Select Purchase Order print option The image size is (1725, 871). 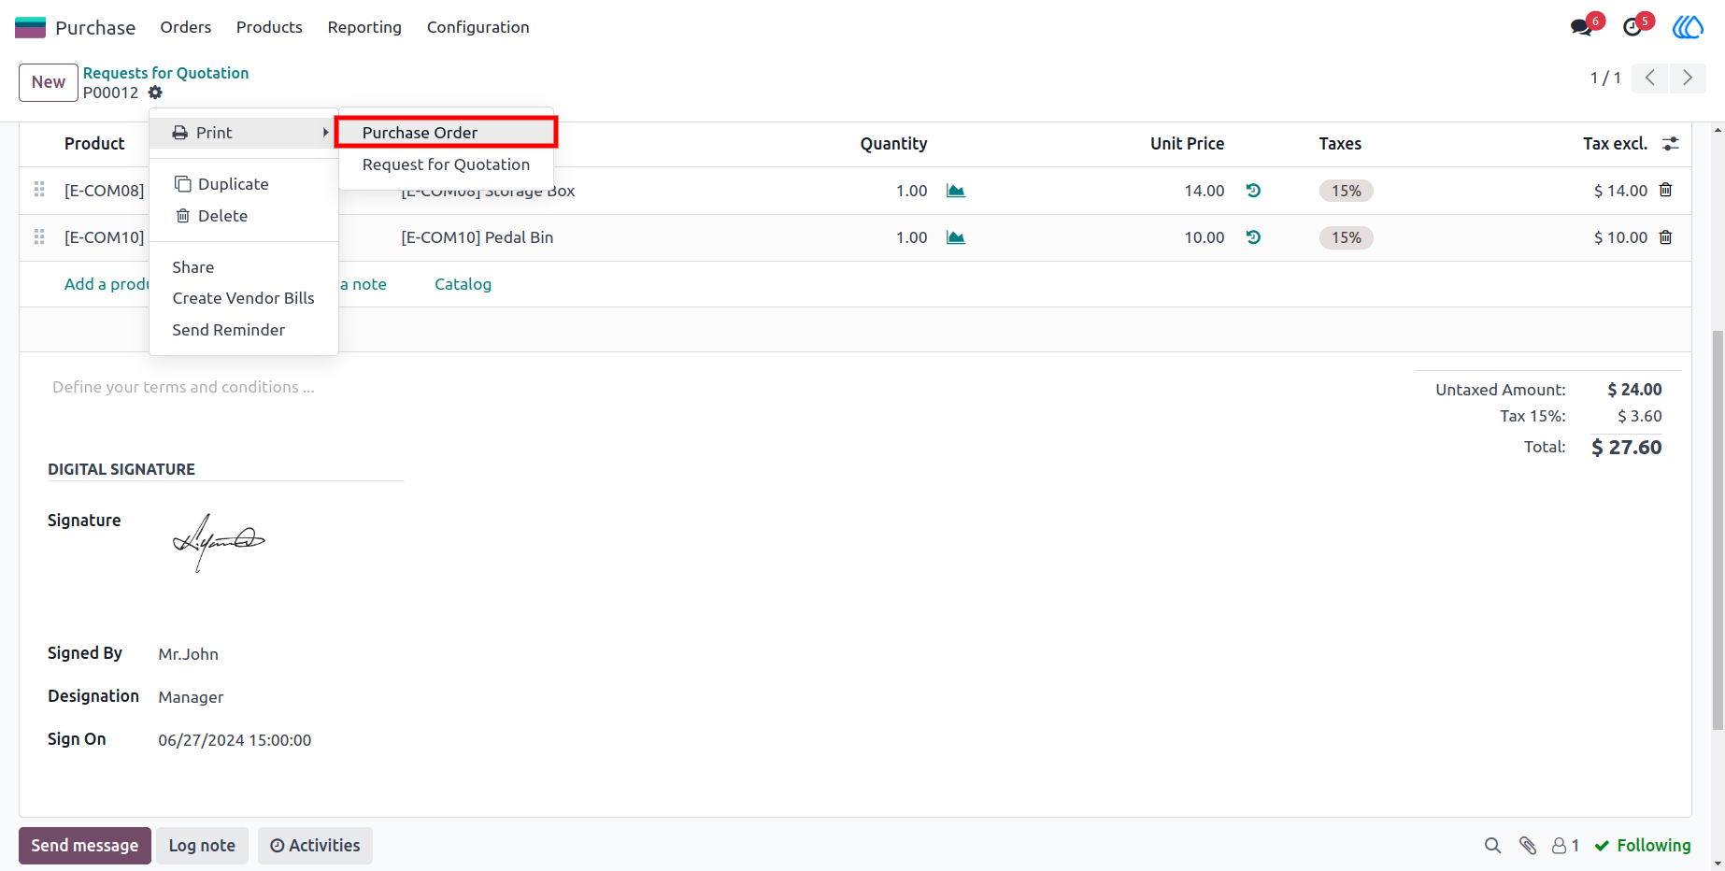pos(447,133)
